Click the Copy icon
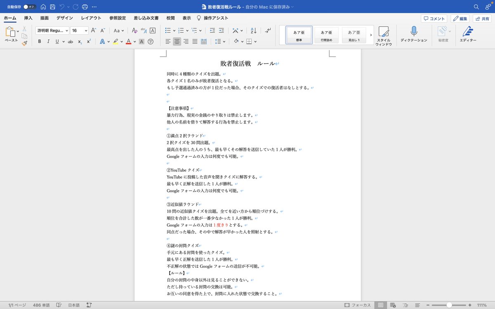Screen dimensions: 495x309 coord(24,36)
